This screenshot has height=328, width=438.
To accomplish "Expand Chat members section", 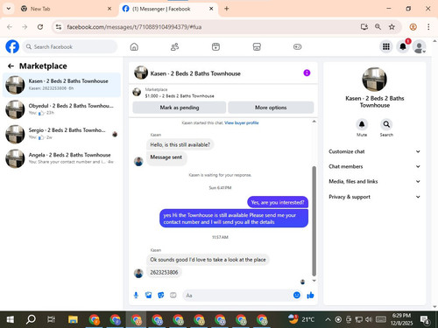I will pos(374,166).
